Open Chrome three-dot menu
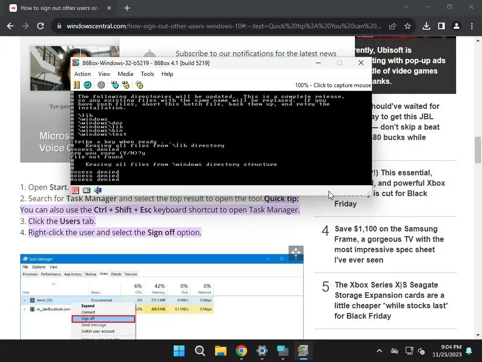This screenshot has width=482, height=362. tap(472, 26)
